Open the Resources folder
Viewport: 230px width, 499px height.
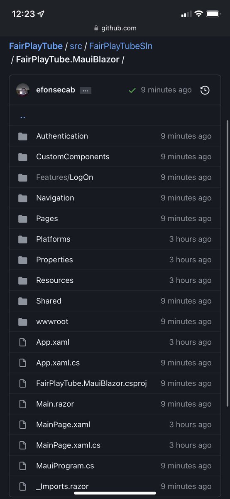pos(55,280)
